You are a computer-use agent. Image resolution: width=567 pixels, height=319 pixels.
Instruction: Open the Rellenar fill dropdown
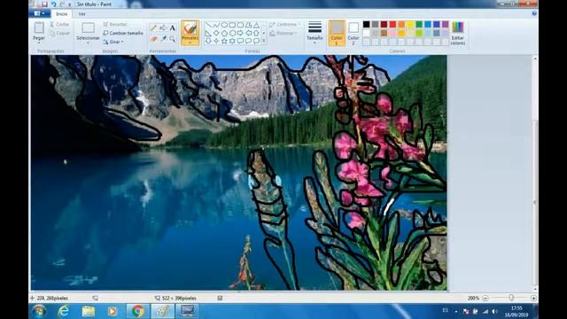point(283,34)
